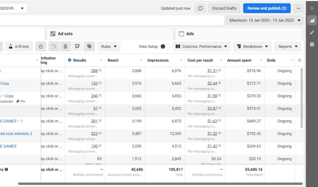Switch to the Ads tab

click(x=190, y=34)
